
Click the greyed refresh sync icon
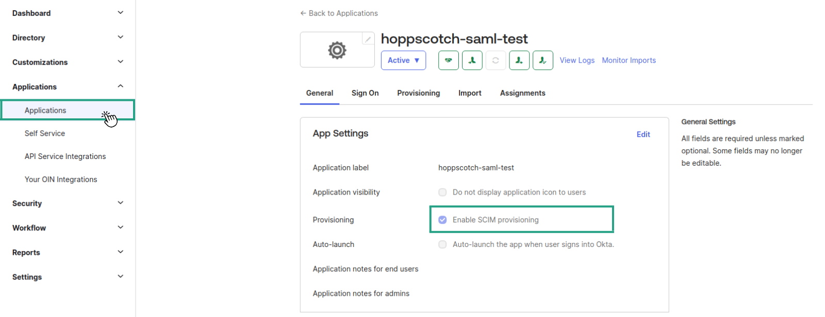[496, 60]
